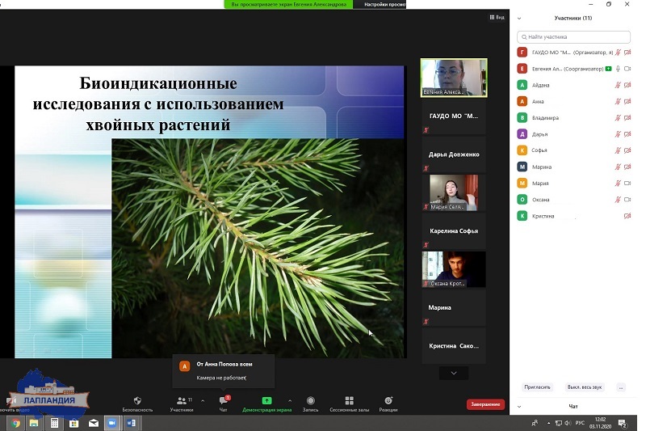This screenshot has height=431, width=646.
Task: Click the purple Дарья avatar in list
Action: click(522, 134)
